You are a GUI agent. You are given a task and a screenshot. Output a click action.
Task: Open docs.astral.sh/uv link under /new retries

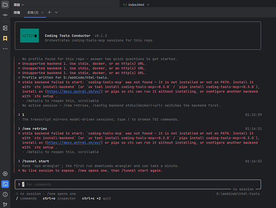click(74, 143)
